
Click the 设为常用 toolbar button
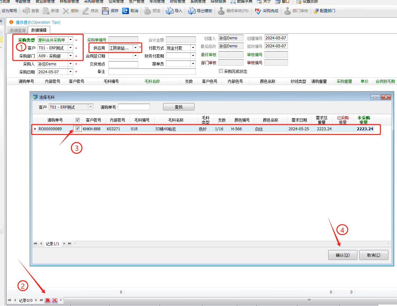[x=9, y=11]
